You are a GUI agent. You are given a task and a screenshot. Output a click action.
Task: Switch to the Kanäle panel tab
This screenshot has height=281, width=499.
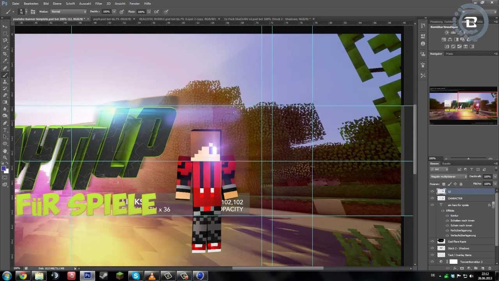tap(446, 164)
